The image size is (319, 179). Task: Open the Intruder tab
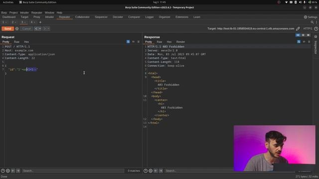point(49,17)
